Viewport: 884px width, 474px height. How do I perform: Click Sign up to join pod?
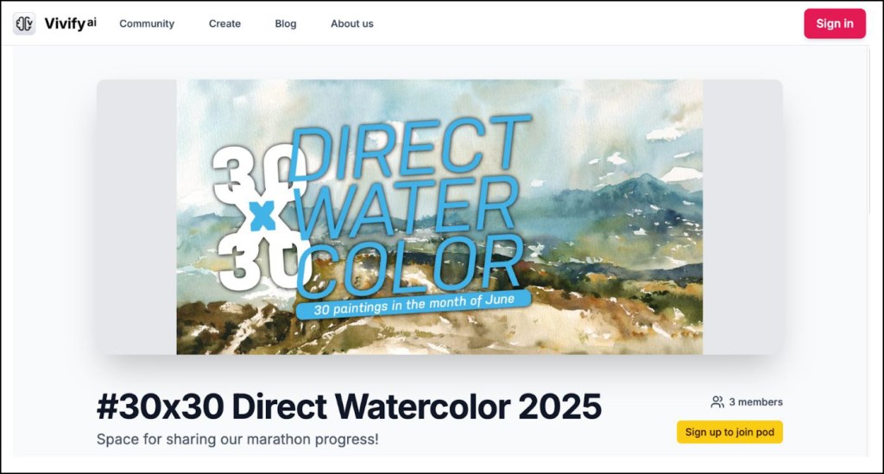(729, 433)
